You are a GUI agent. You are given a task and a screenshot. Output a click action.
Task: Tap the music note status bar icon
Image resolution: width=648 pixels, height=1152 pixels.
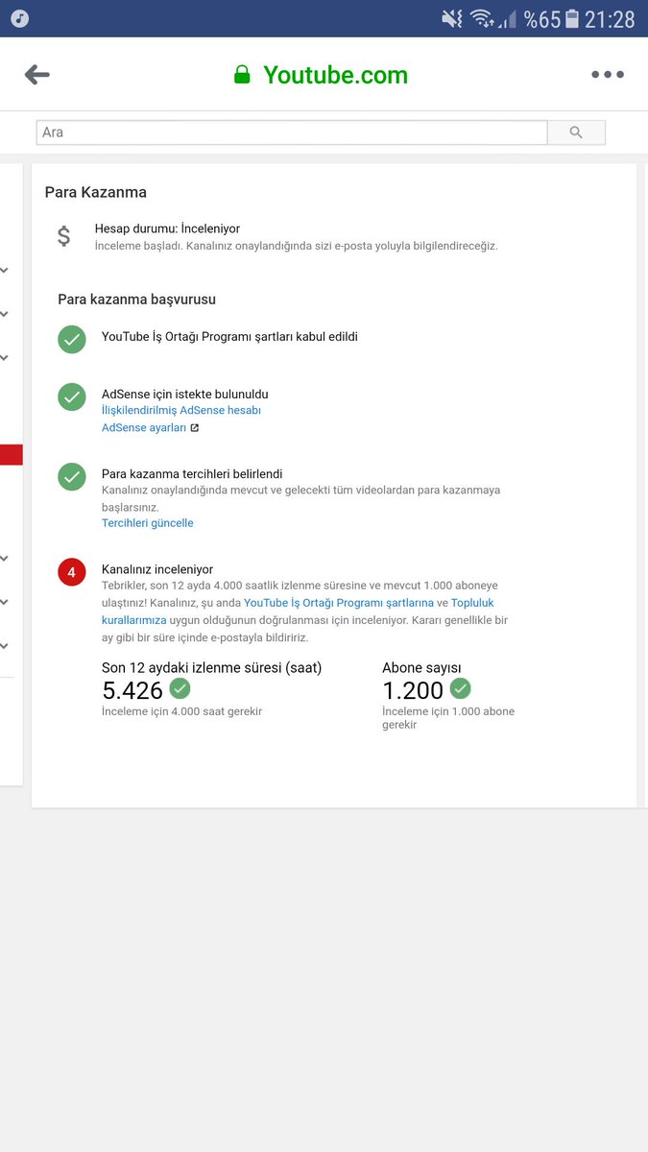19,18
